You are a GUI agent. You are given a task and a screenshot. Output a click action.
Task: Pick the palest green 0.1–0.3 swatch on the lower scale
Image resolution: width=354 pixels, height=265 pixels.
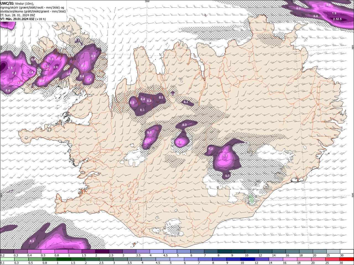click(7, 259)
